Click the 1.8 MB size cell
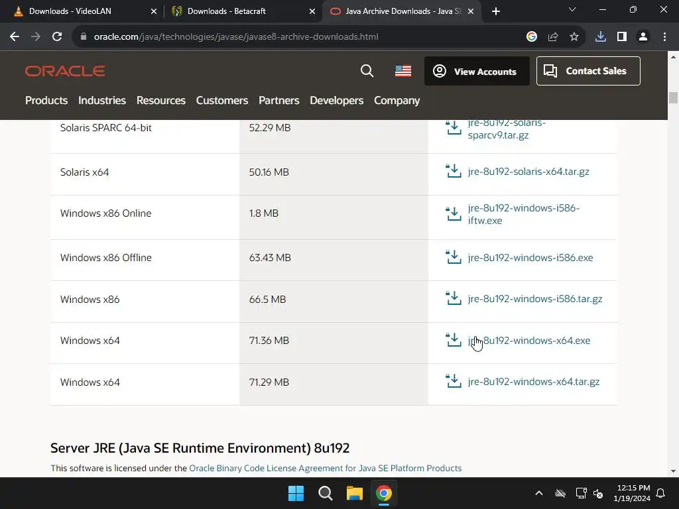The height and width of the screenshot is (509, 679). pos(334,217)
